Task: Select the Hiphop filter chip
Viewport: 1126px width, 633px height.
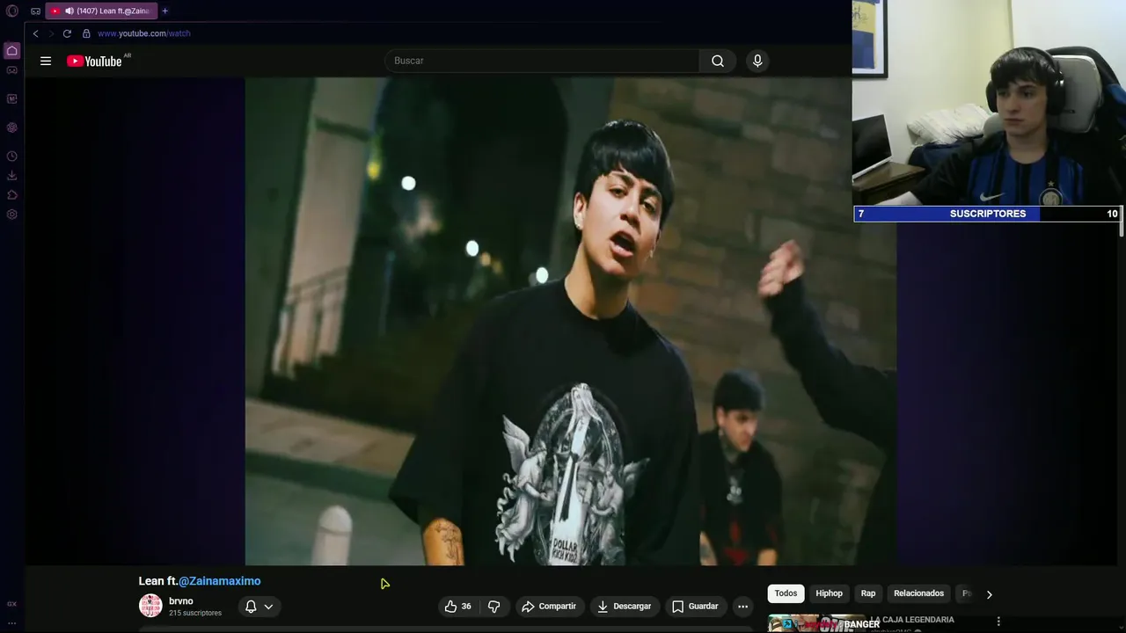Action: [x=829, y=593]
